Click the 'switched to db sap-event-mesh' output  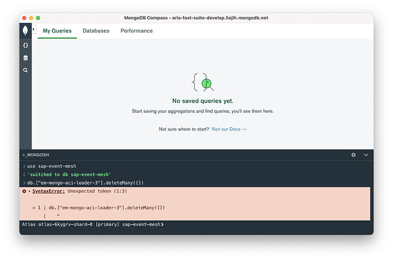pos(68,174)
